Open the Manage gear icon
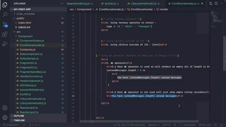226x127 pixels. click(x=5, y=117)
